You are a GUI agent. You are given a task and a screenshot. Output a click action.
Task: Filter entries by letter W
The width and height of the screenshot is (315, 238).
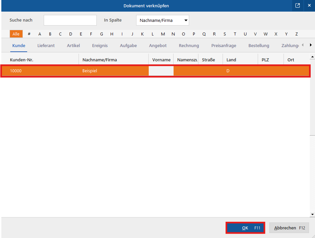(x=266, y=34)
